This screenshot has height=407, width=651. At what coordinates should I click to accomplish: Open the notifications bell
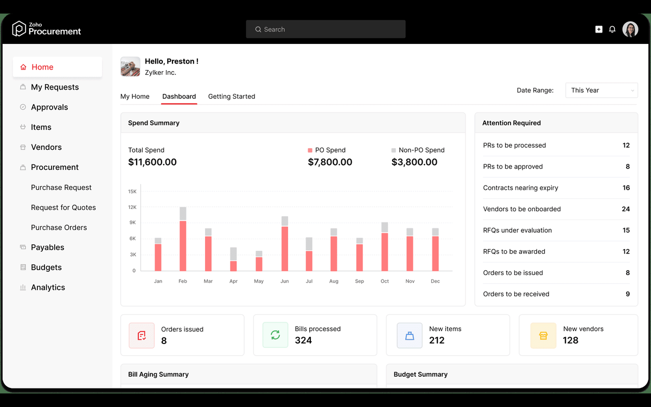point(612,29)
